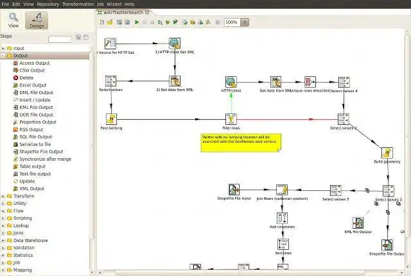
Task: Expand the Input folder in Steps tree
Action: pyautogui.click(x=3, y=49)
